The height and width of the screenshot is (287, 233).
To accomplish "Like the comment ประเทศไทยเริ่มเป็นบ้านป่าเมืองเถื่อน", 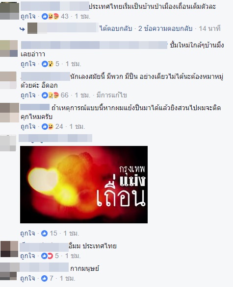I will pyautogui.click(x=28, y=17).
